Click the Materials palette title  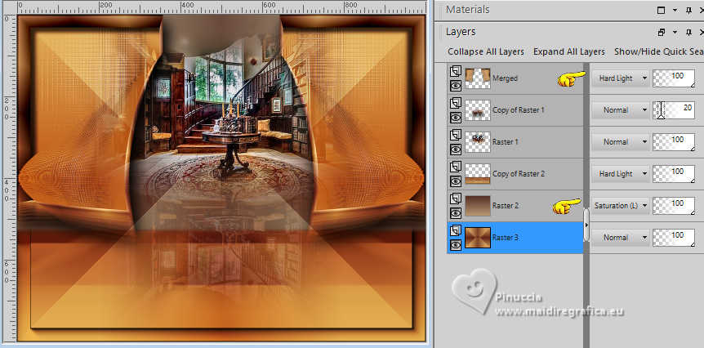[467, 10]
